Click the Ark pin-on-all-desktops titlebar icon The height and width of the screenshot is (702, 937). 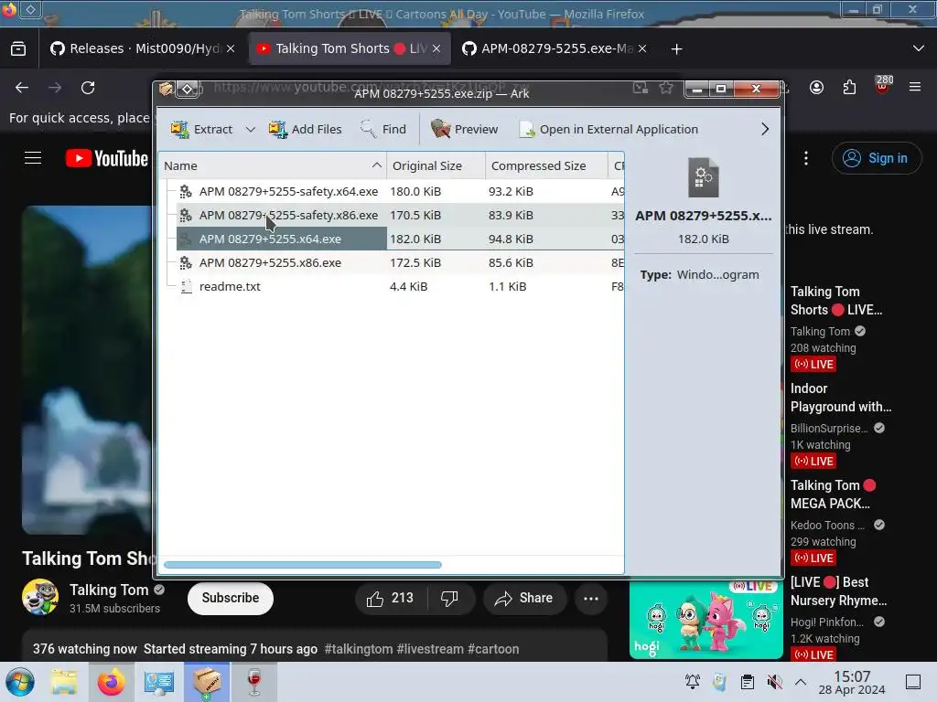pos(188,89)
